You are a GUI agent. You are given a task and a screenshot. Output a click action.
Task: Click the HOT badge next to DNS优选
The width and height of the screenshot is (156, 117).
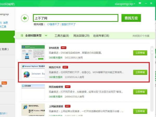click(x=63, y=48)
